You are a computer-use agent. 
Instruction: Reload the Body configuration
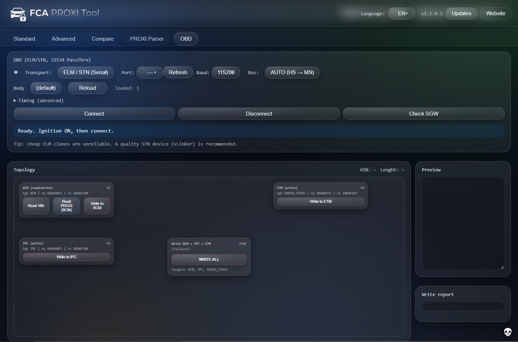87,88
